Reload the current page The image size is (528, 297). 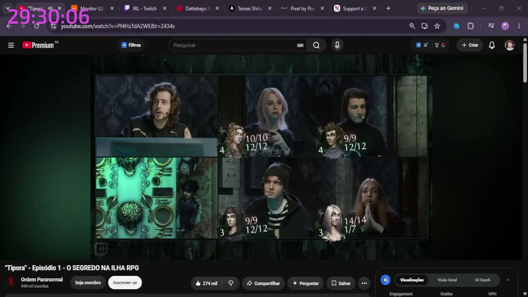pos(37,26)
